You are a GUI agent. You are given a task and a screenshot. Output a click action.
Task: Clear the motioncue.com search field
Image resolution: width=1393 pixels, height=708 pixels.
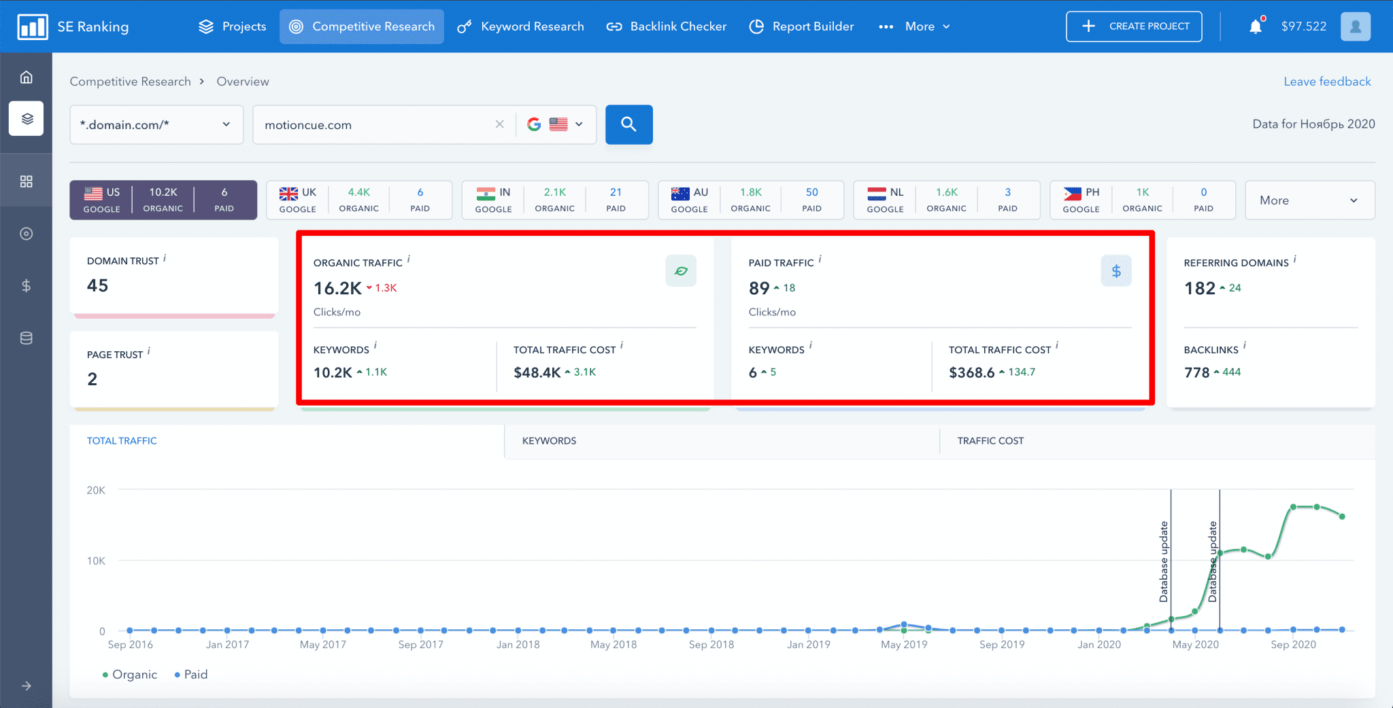[500, 124]
